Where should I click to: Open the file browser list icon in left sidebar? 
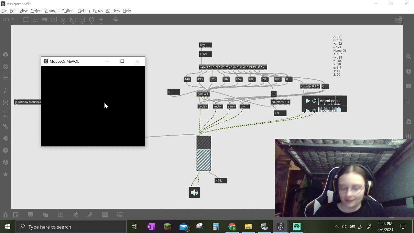pos(5,78)
